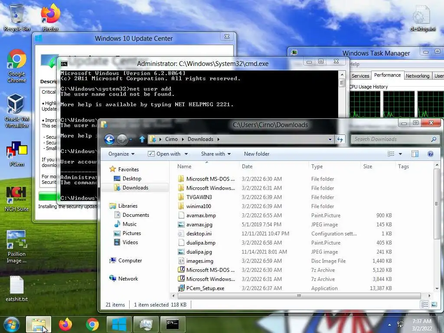Switch to details view icon in Explorer status bar
Image resolution: width=444 pixels, height=333 pixels.
(x=424, y=305)
